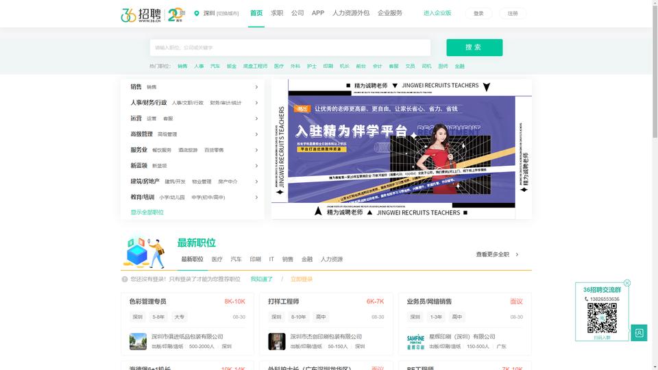Close the 36招聘交流群 QR popup

(627, 283)
